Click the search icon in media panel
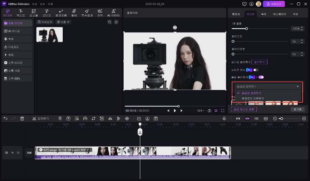The height and width of the screenshot is (181, 310). pyautogui.click(x=109, y=22)
